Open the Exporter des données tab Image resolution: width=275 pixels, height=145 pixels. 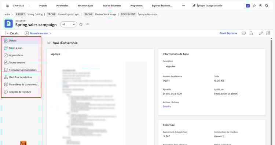point(162,5)
